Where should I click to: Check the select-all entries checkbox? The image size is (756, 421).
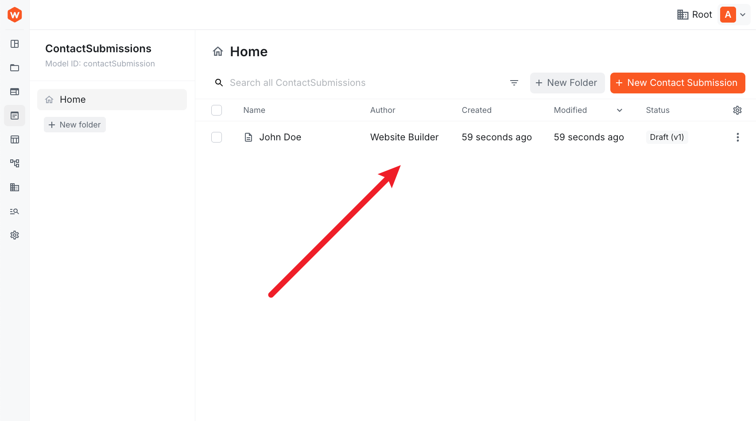217,110
